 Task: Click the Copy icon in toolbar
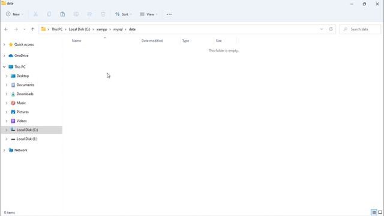49,14
